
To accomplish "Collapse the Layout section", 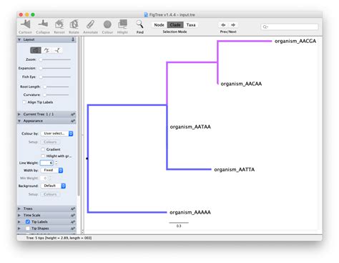I will (19, 39).
